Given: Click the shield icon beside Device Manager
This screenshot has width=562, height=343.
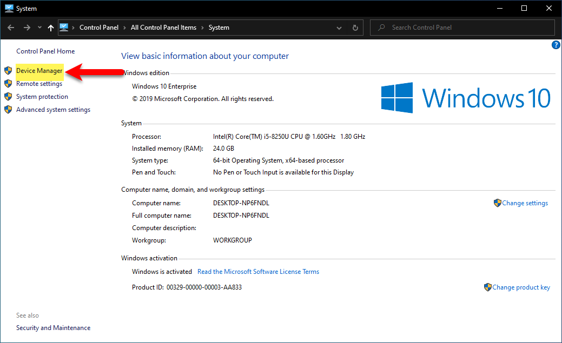Looking at the screenshot, I should [x=8, y=71].
